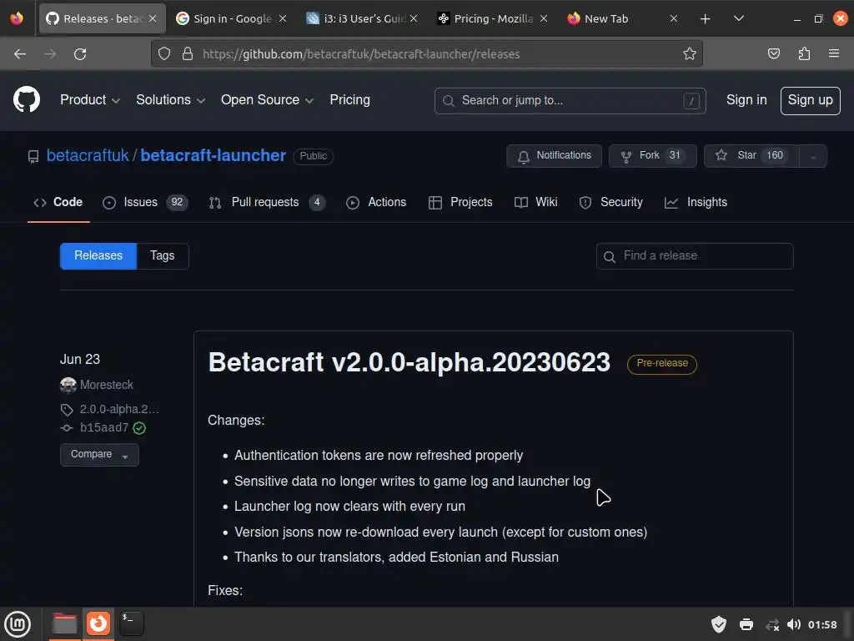The image size is (854, 641).
Task: Switch to the 'Pricing - Mozilla' tab
Action: point(492,18)
